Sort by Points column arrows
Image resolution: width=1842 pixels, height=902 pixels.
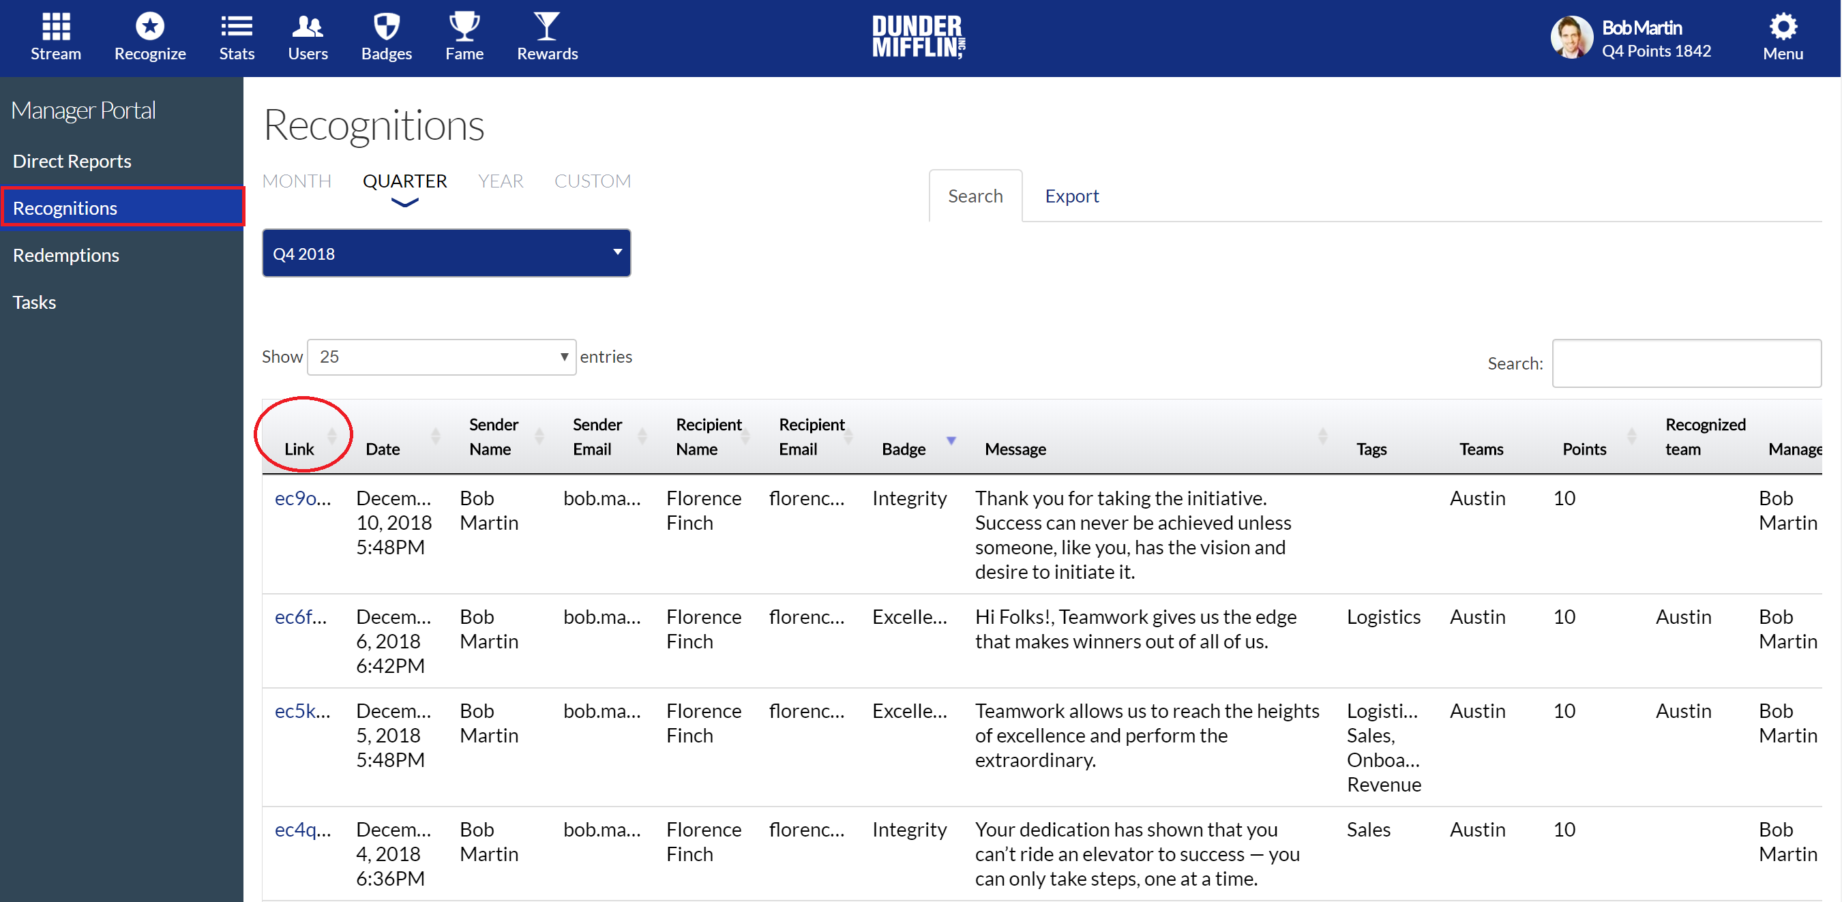pyautogui.click(x=1632, y=435)
